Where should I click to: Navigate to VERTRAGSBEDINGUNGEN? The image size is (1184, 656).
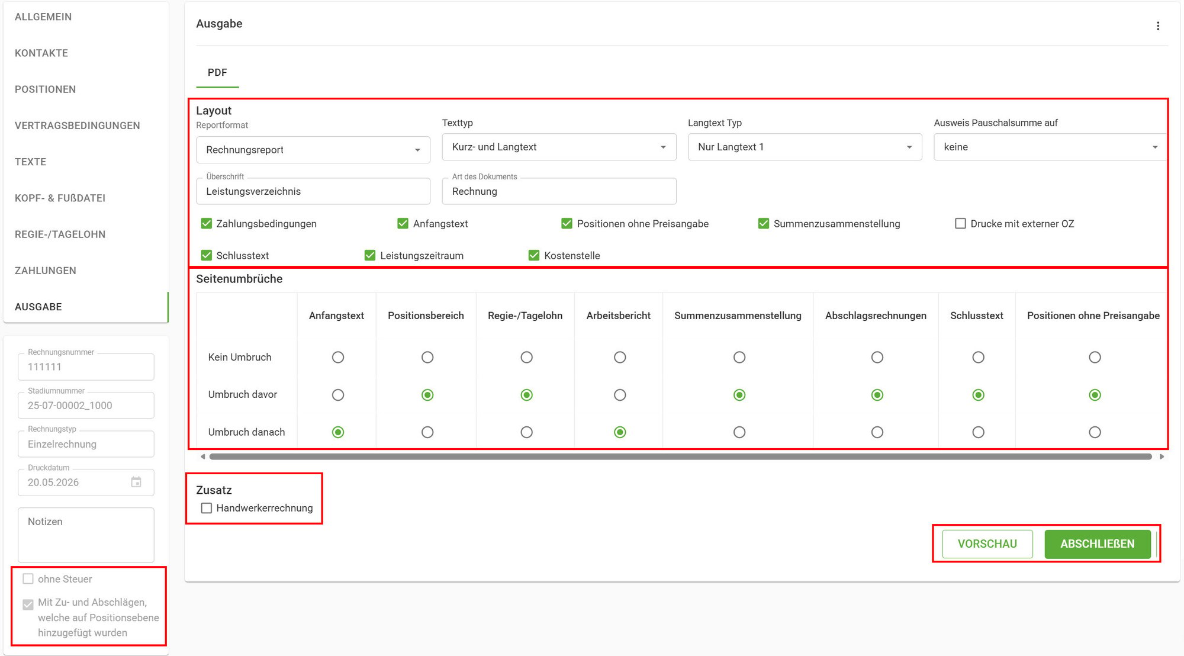[x=78, y=126]
